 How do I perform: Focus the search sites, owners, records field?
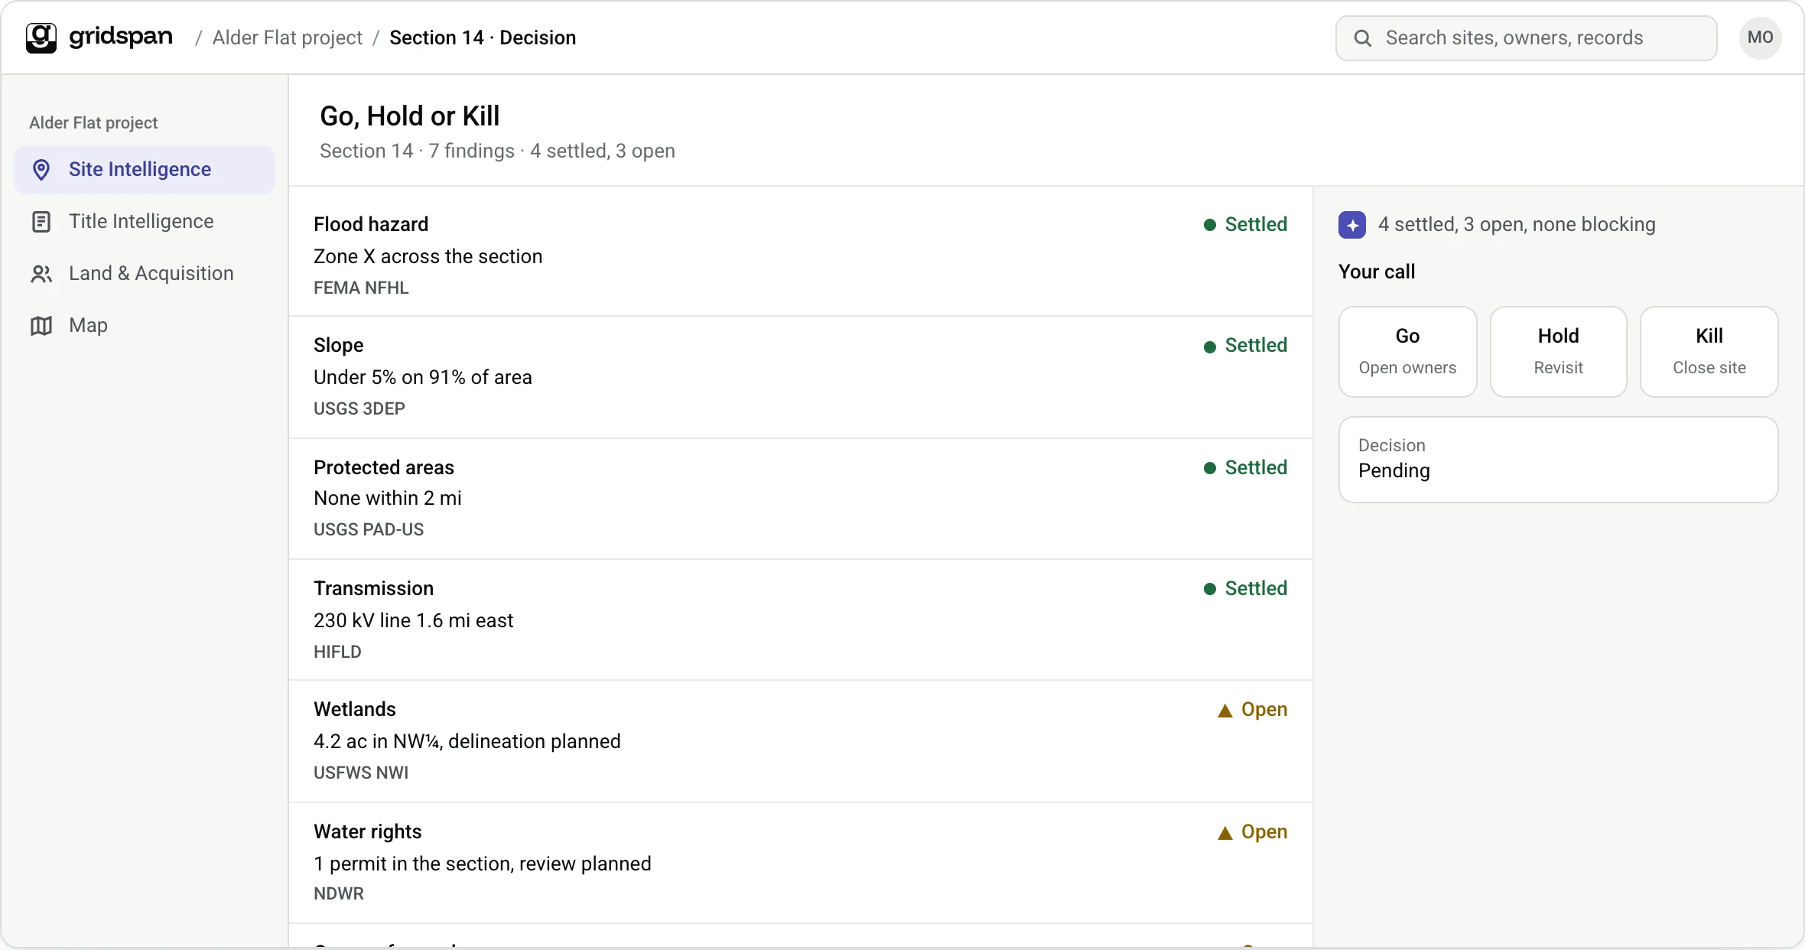(x=1527, y=38)
